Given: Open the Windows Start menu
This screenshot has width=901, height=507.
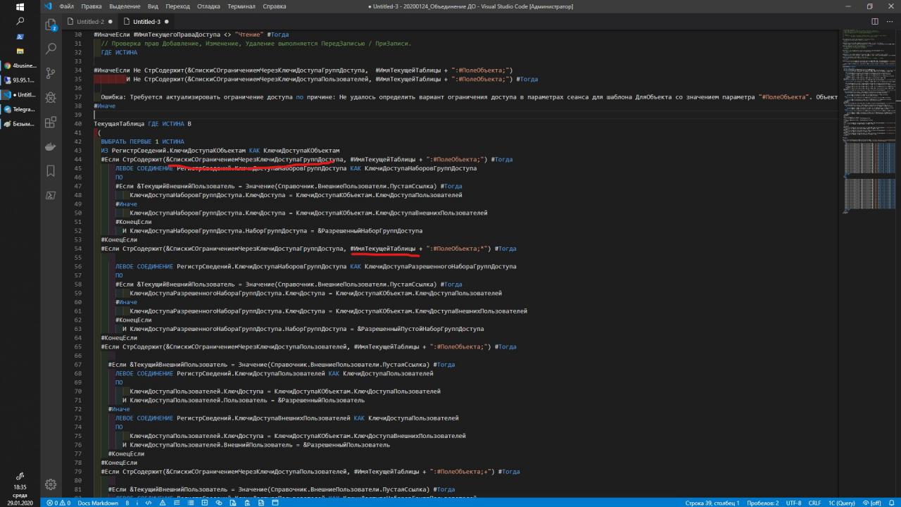Looking at the screenshot, I should [x=20, y=6].
